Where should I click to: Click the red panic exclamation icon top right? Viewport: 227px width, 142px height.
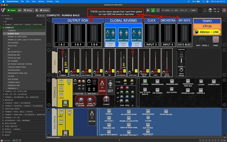tap(224, 10)
